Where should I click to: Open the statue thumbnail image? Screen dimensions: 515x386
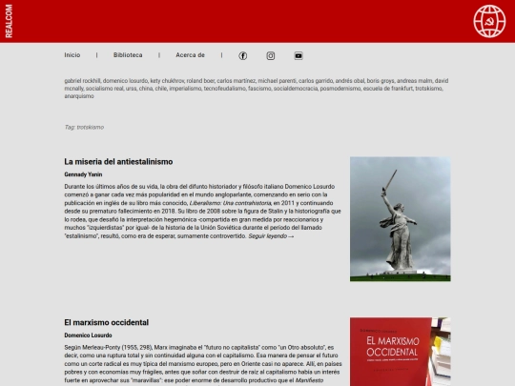click(x=400, y=219)
